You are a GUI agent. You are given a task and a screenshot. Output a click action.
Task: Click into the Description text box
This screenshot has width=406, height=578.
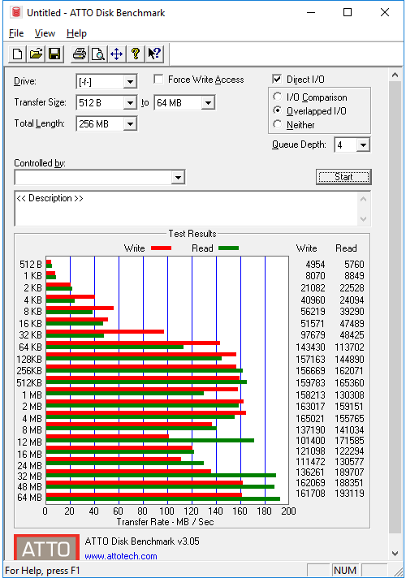coord(186,209)
